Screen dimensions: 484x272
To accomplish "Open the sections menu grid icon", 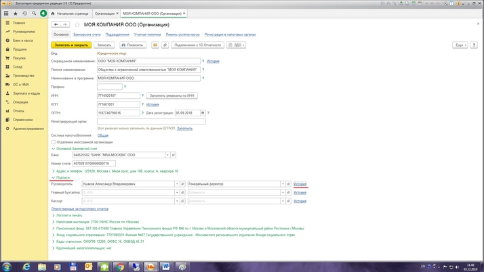I will pyautogui.click(x=6, y=14).
